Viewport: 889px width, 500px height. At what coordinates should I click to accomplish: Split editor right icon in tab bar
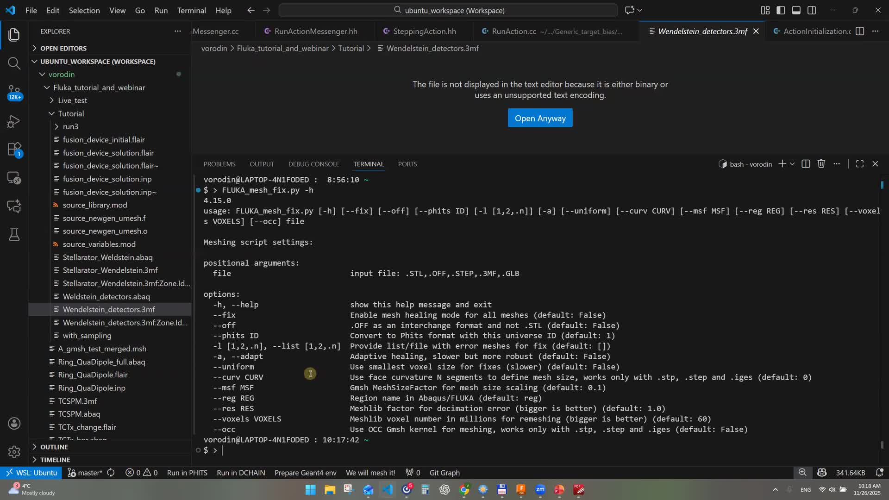pos(860,31)
